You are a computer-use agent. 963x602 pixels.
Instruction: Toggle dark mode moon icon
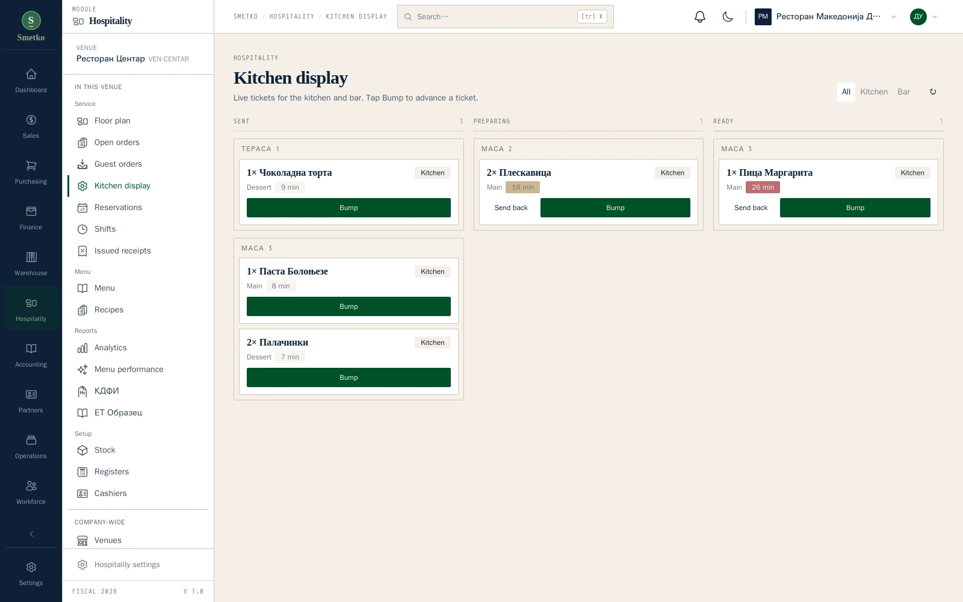728,17
